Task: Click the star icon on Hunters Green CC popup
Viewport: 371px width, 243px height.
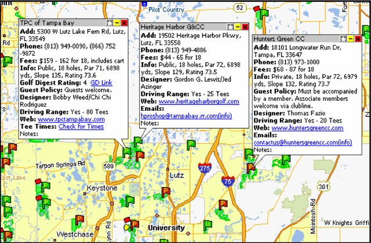Action: (343, 39)
